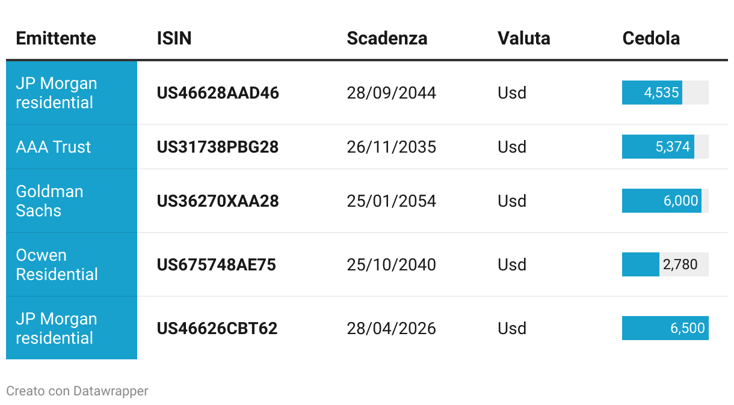The width and height of the screenshot is (734, 405).
Task: Select ISIN US36270XAA28
Action: 218,201
